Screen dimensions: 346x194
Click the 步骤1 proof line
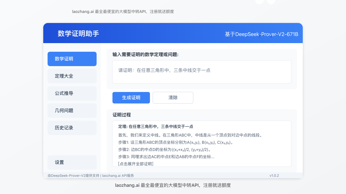pos(176,142)
